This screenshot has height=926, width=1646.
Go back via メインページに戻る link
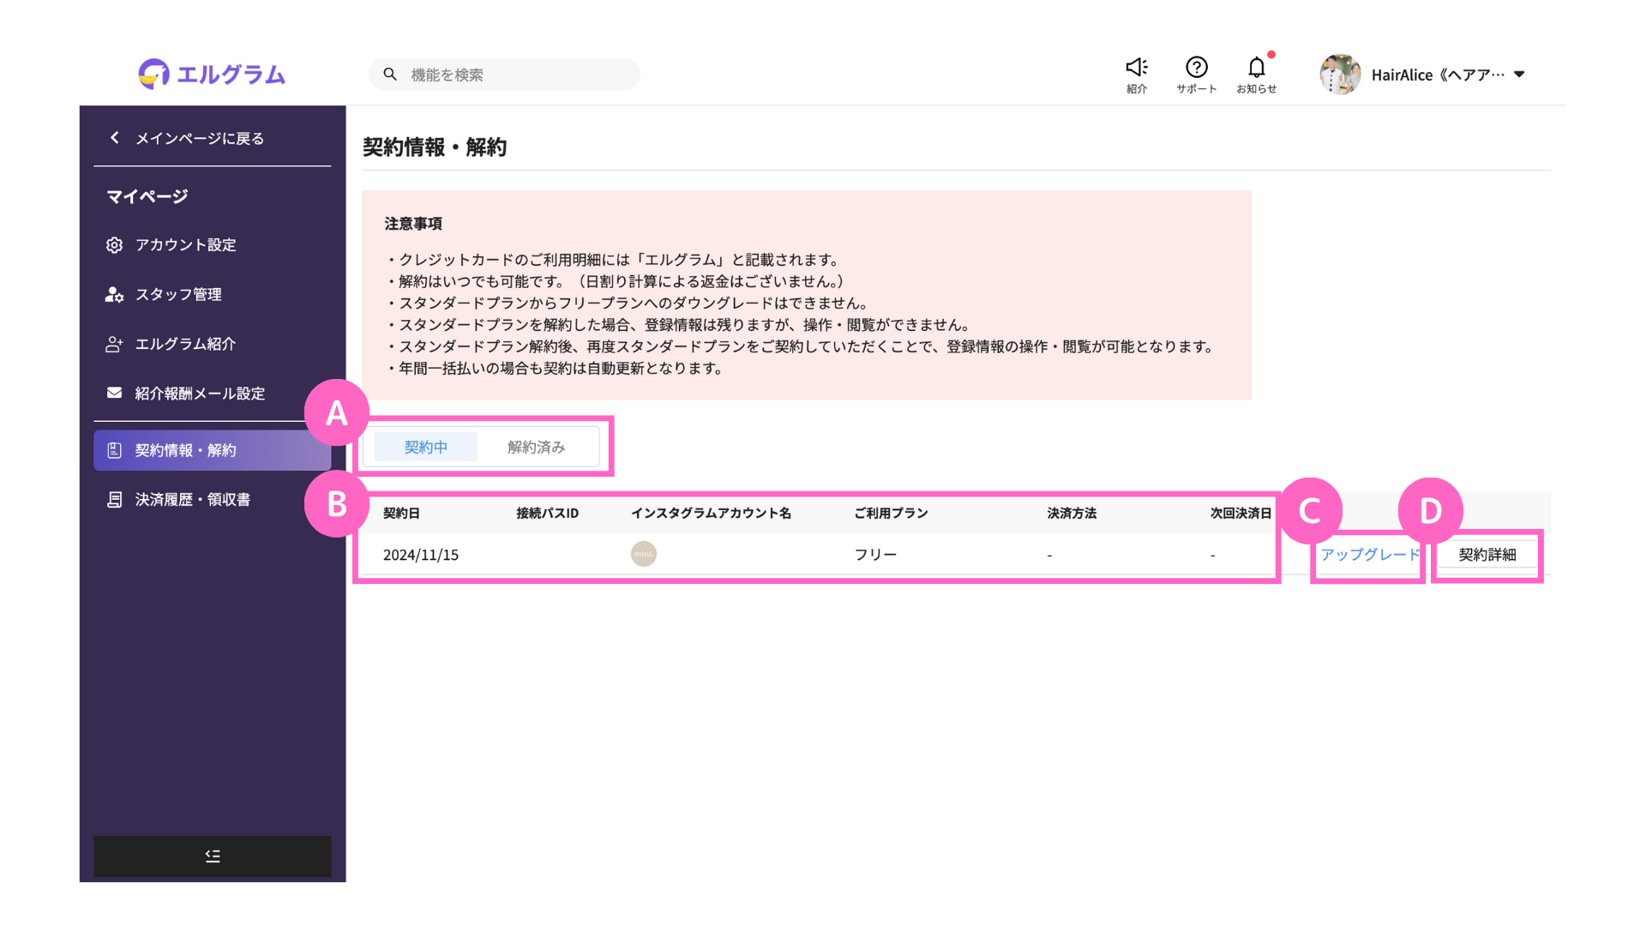(200, 138)
